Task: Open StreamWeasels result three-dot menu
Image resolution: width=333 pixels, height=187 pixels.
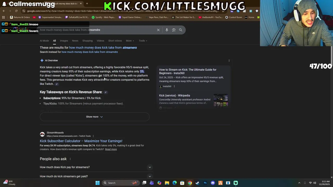Action: coord(93,136)
